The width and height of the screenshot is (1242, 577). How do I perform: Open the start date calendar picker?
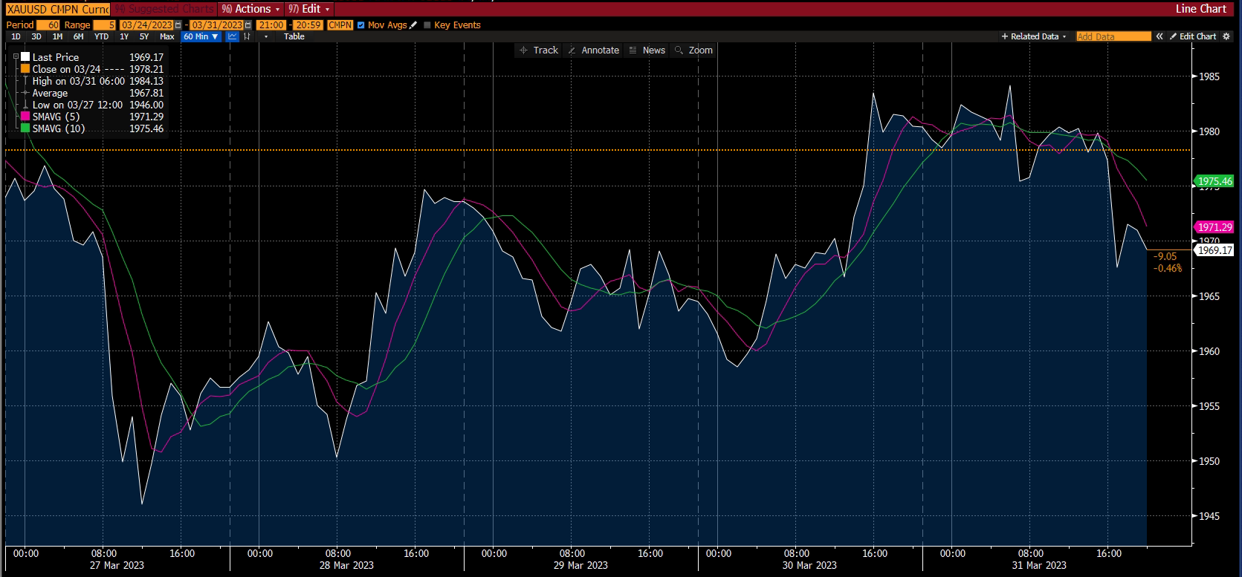pyautogui.click(x=178, y=25)
